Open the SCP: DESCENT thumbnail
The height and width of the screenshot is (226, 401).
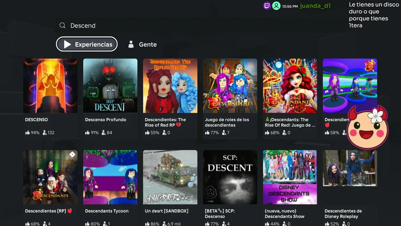click(x=230, y=177)
